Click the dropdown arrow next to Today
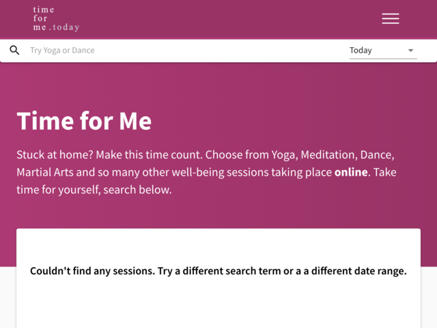437x328 pixels. pyautogui.click(x=410, y=51)
